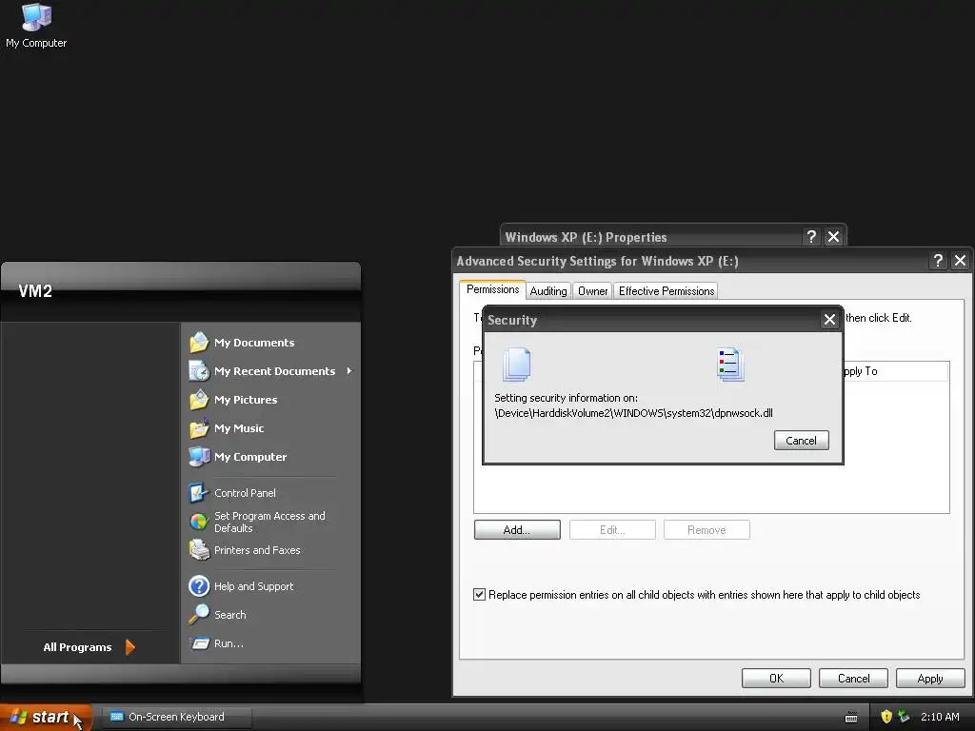The width and height of the screenshot is (975, 731).
Task: Click the My Documents folder icon
Action: click(x=199, y=342)
